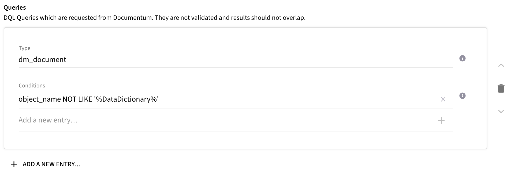The image size is (511, 177).
Task: Add a new condition using the plus icon
Action: tap(441, 121)
